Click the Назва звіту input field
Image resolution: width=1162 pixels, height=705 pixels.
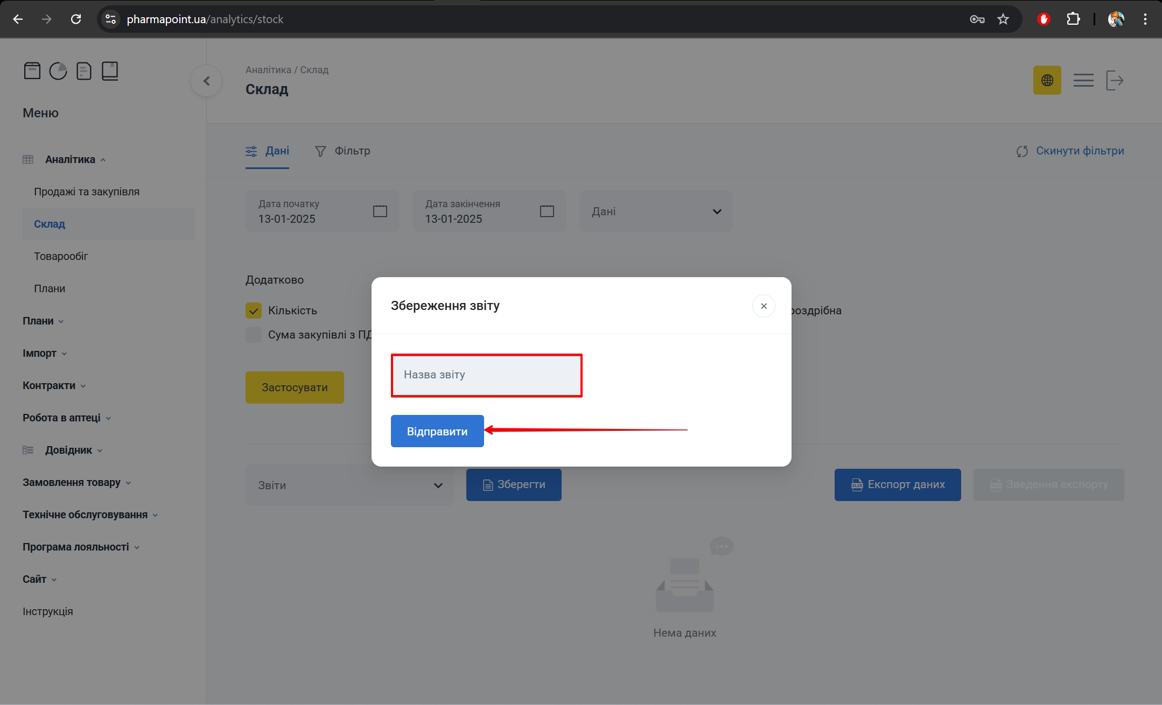(x=486, y=375)
